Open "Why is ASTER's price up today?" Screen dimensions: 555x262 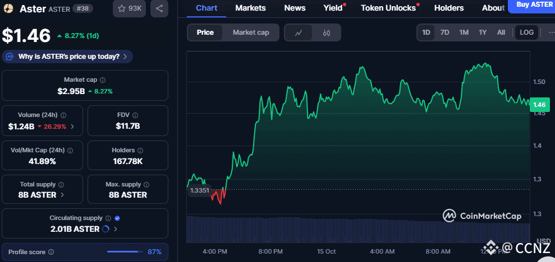68,57
